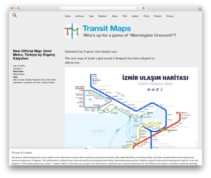
Task: Open the Privacy page
Action: tap(170, 16)
